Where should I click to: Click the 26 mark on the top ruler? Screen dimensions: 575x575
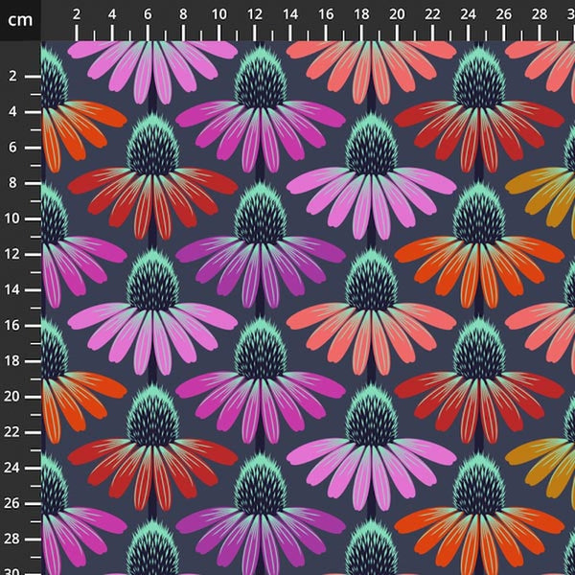pos(504,15)
